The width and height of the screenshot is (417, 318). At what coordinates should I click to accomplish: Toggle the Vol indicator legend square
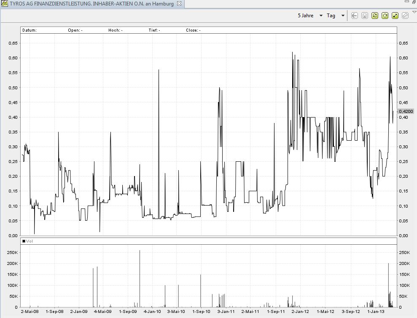pos(24,241)
